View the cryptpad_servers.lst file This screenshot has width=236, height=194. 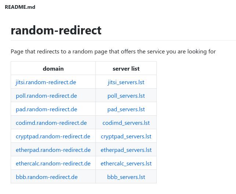click(x=126, y=136)
